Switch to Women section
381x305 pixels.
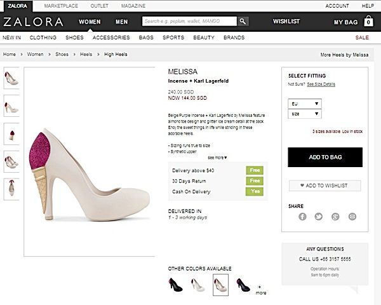[90, 22]
